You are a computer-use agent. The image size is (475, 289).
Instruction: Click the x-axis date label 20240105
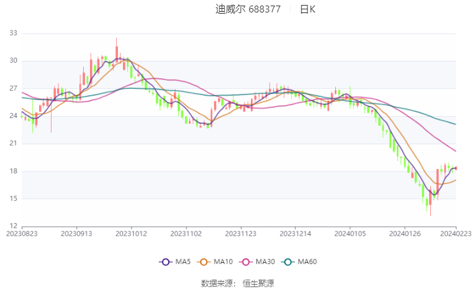tap(350, 234)
